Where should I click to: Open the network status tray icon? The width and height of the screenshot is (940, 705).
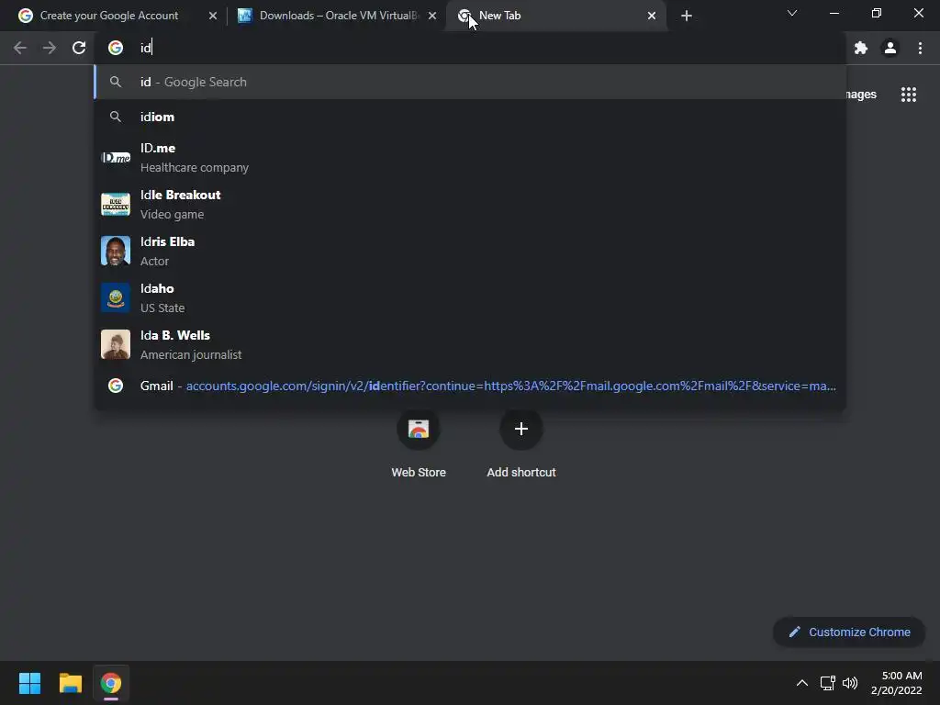point(828,683)
